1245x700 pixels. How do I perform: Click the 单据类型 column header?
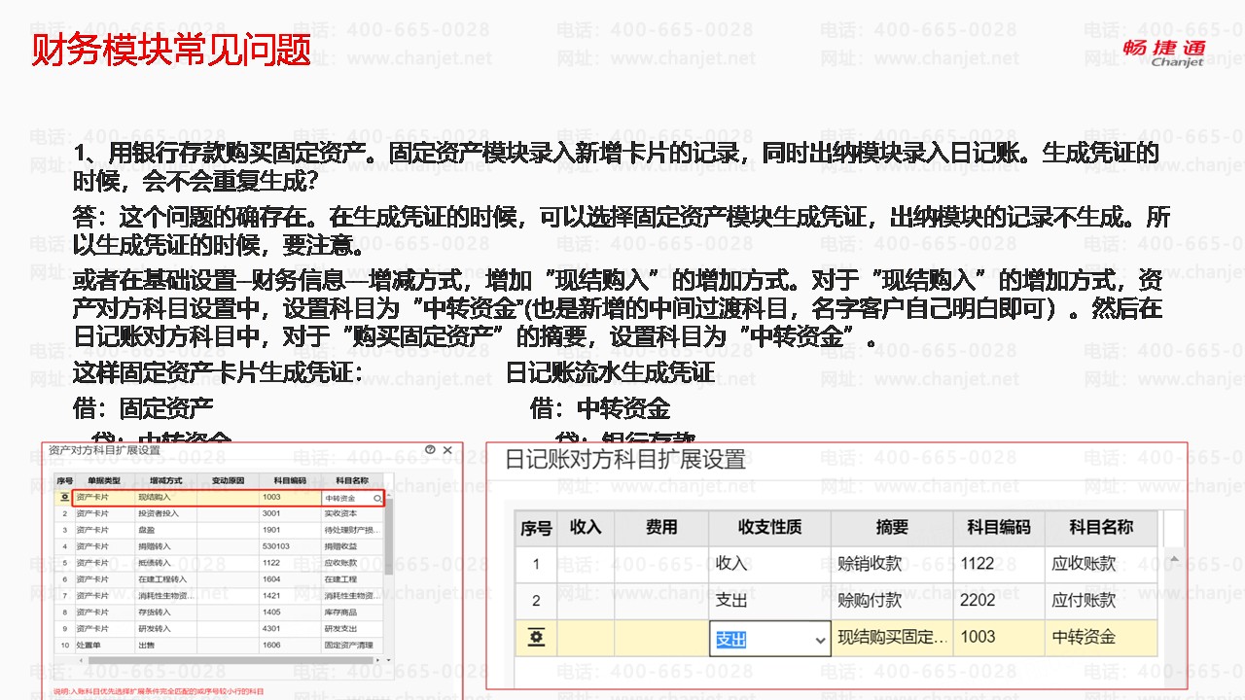(x=104, y=480)
